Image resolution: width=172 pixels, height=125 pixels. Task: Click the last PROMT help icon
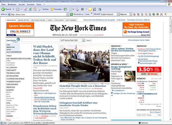tap(165, 14)
